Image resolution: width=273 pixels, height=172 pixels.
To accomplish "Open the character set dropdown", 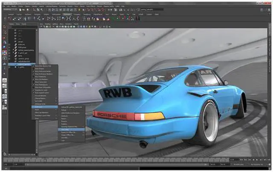I will [x=257, y=164].
